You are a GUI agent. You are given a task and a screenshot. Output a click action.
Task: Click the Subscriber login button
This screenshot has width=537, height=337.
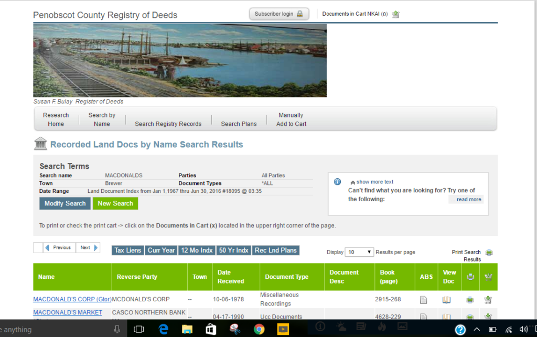coord(279,14)
